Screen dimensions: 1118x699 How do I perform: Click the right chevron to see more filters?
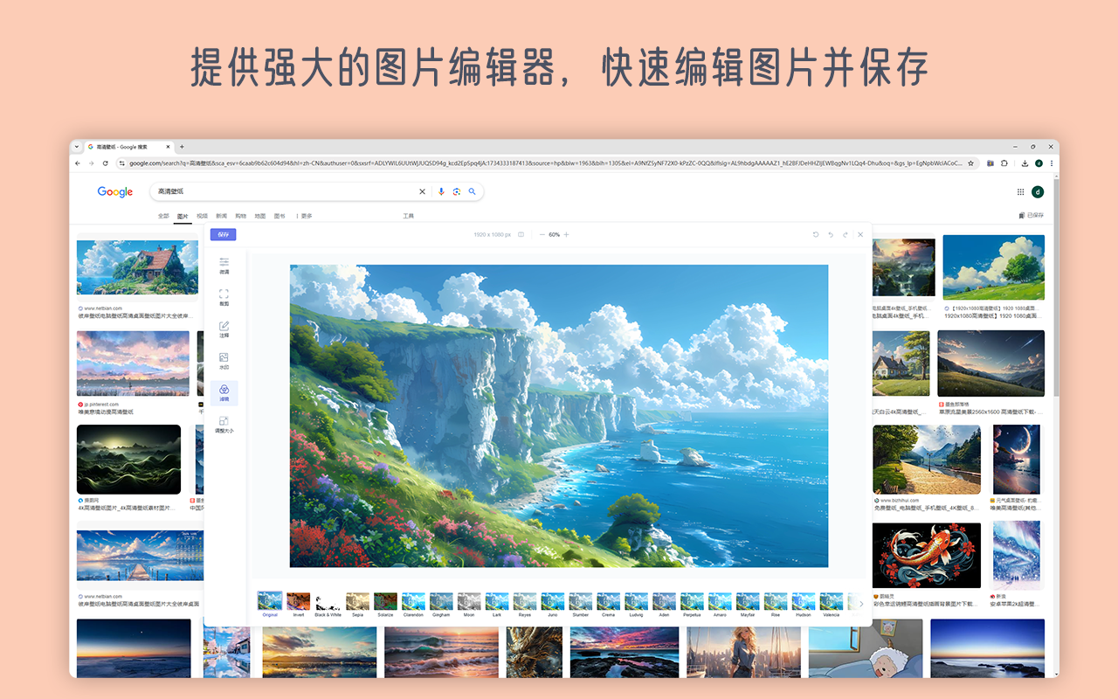pos(861,603)
